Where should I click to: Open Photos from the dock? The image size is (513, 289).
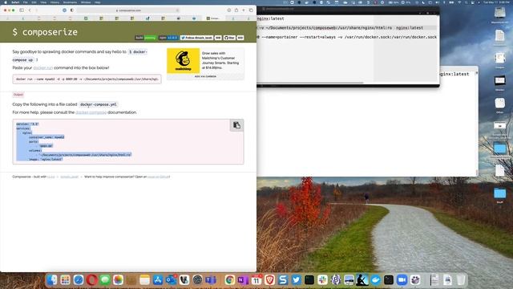[118, 280]
